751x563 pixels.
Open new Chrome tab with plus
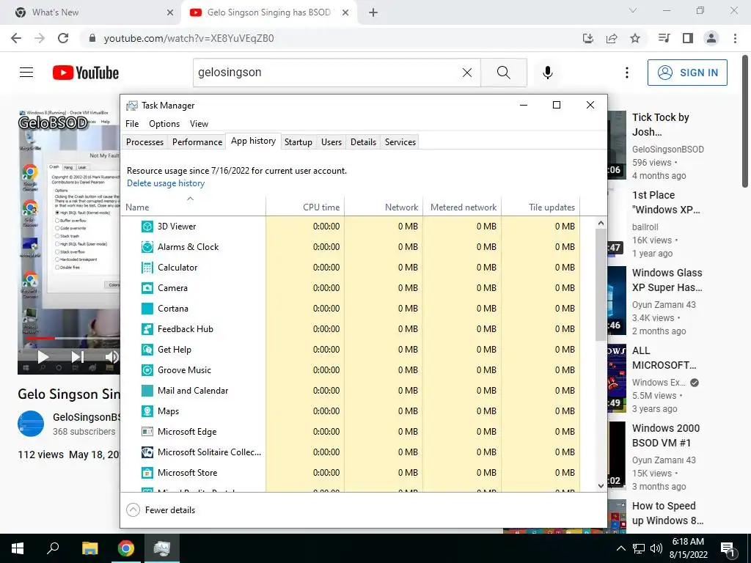[373, 12]
